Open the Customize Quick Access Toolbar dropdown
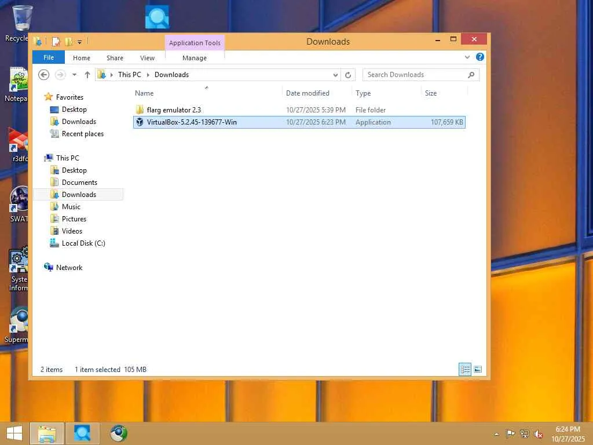Image resolution: width=593 pixels, height=445 pixels. click(80, 42)
